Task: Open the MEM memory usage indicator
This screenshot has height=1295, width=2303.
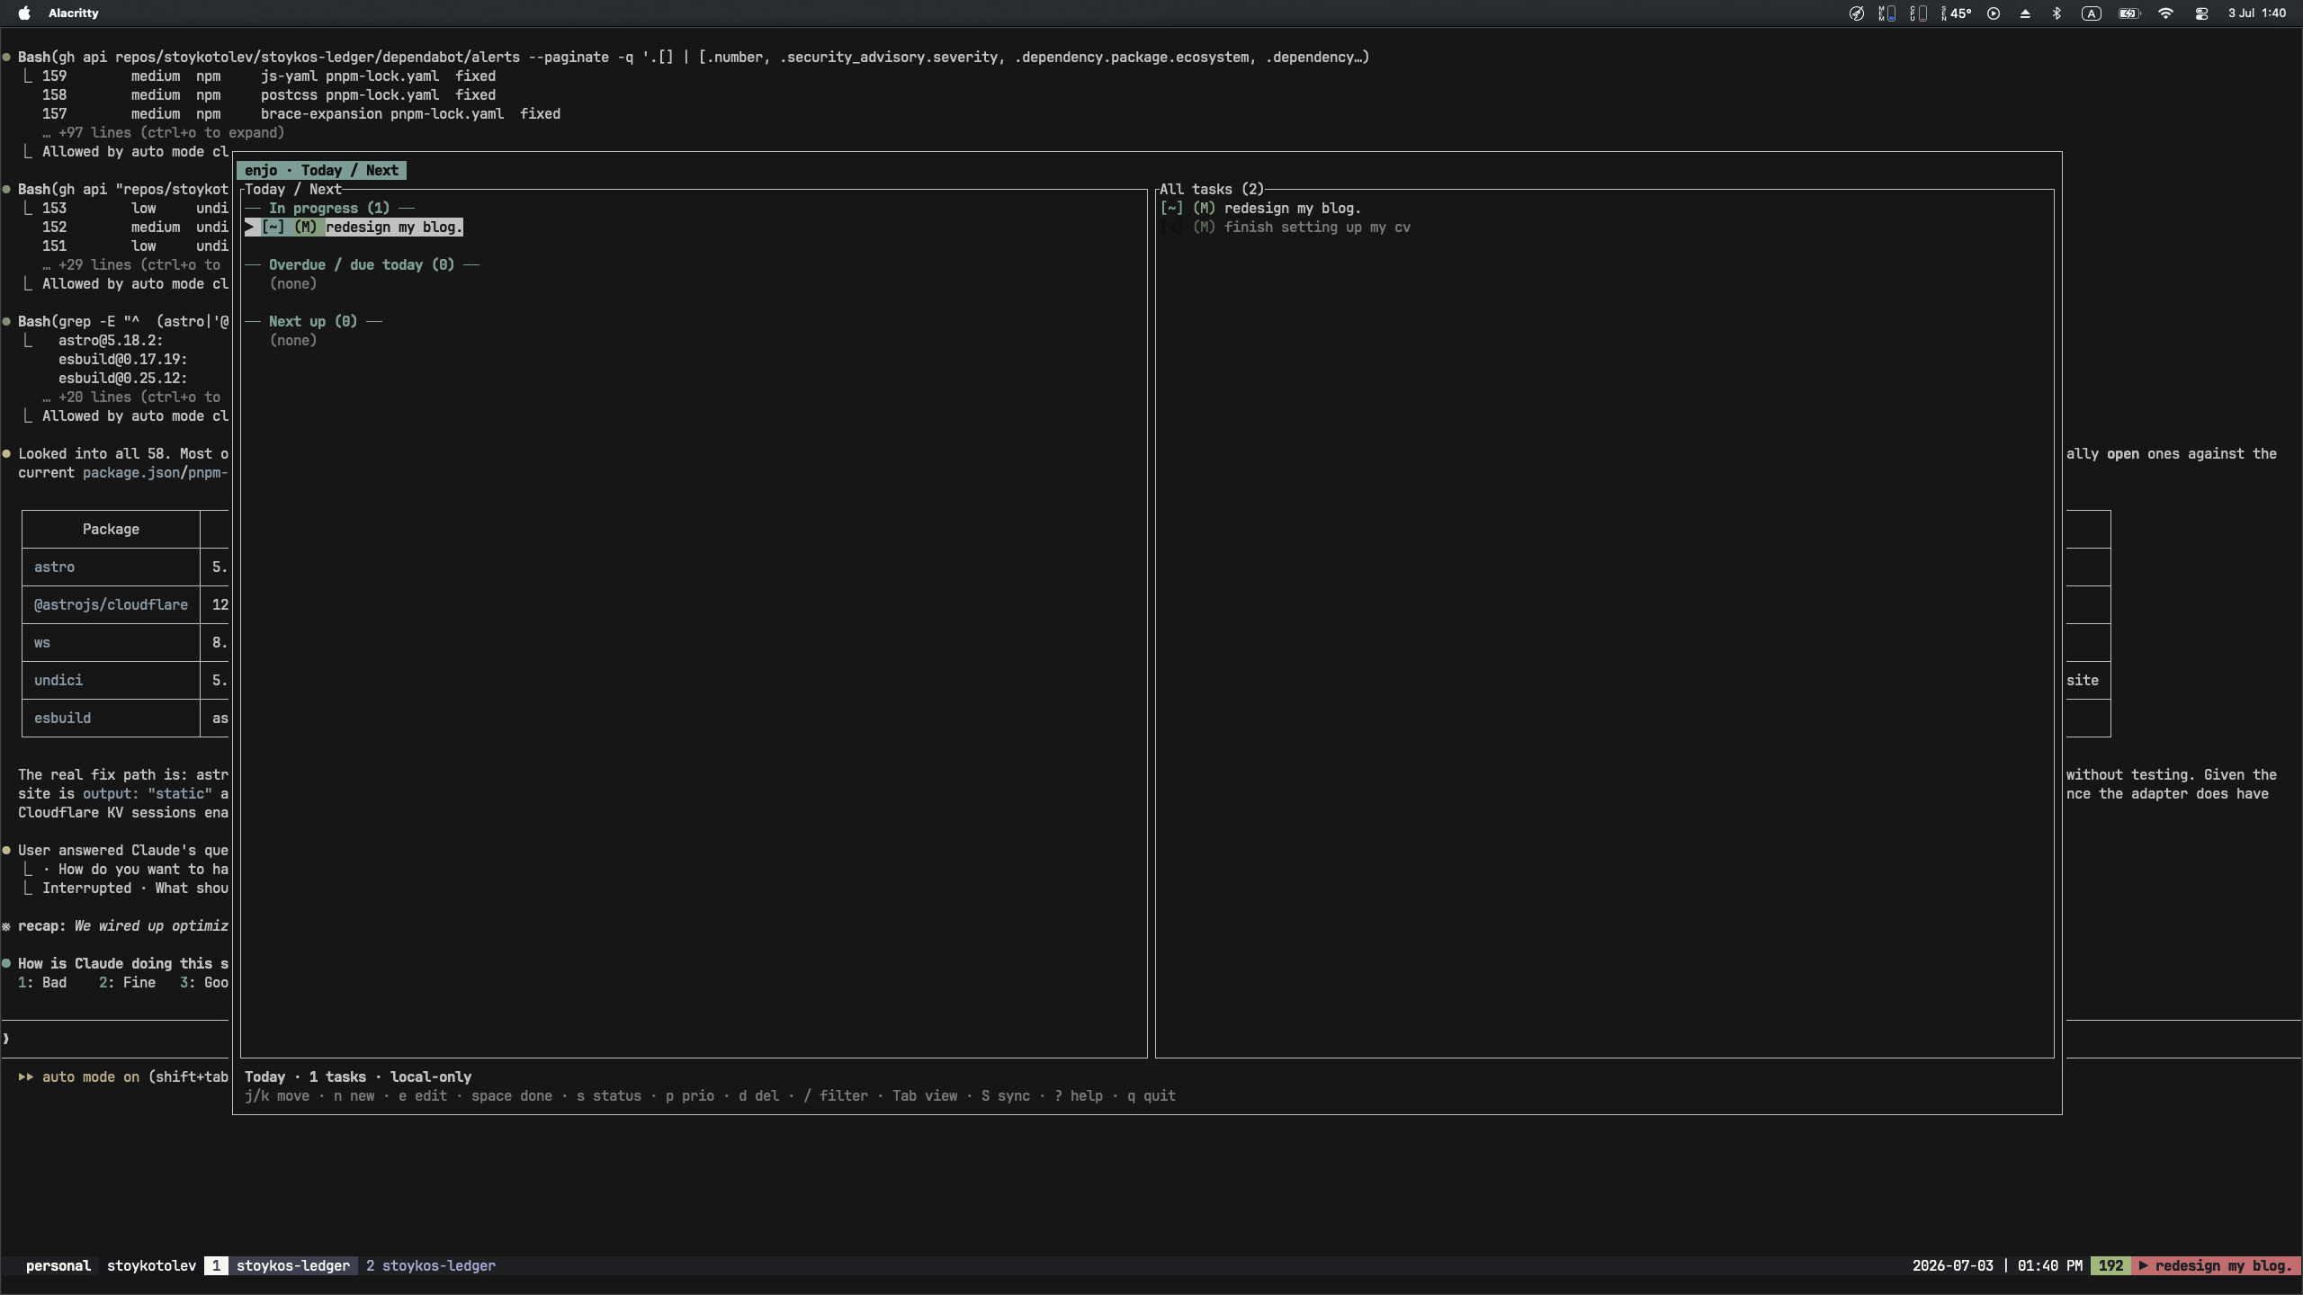Action: pos(1886,13)
